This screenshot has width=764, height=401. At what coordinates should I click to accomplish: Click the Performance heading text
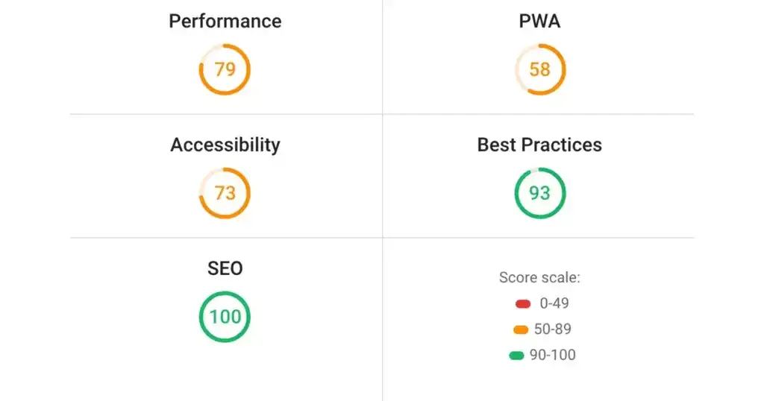225,21
